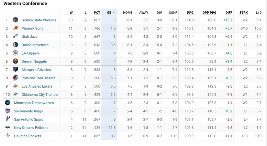The width and height of the screenshot is (267, 146).
Task: Click the Denver Nuggets logo icon
Action: 15,61
